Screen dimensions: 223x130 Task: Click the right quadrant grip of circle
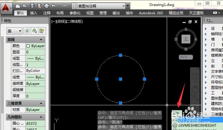pyautogui.click(x=144, y=79)
